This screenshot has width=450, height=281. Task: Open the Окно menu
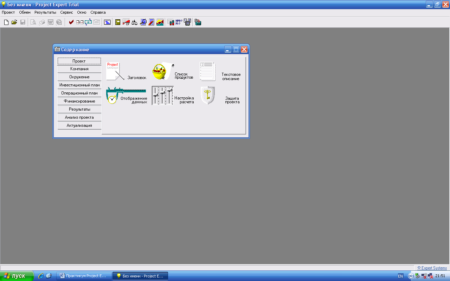[x=82, y=12]
